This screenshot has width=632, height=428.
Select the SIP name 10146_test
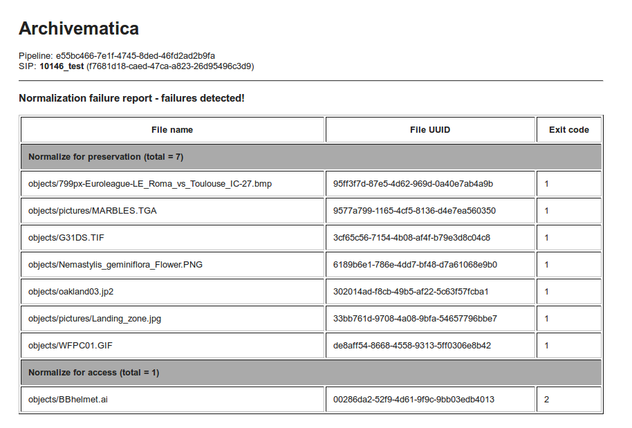tap(62, 66)
